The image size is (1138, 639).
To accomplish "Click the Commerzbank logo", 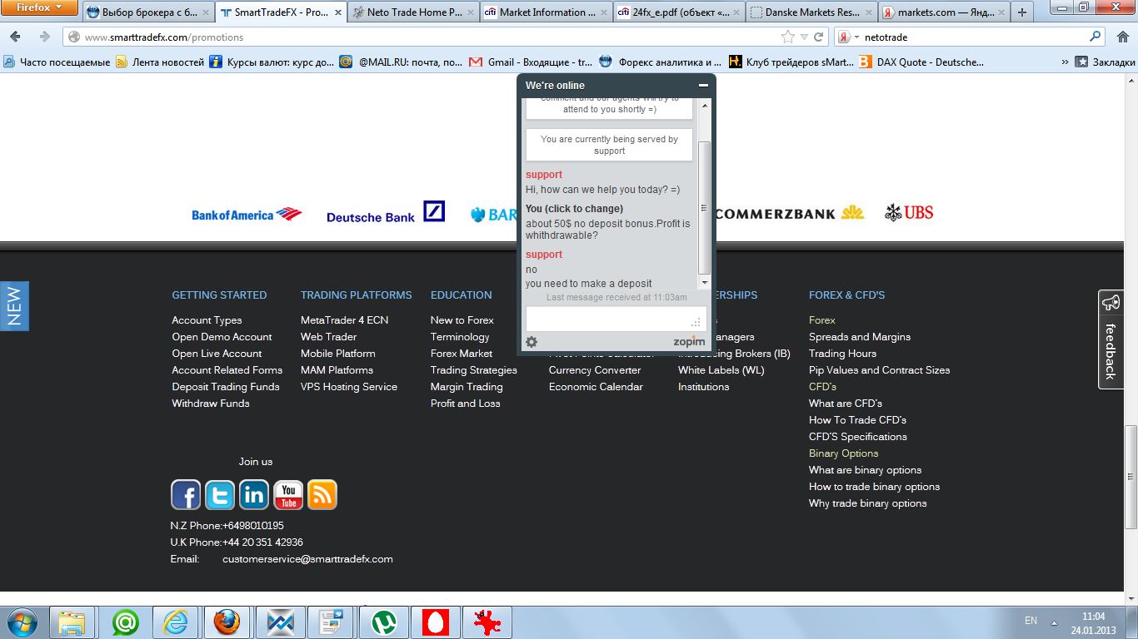I will pos(790,213).
